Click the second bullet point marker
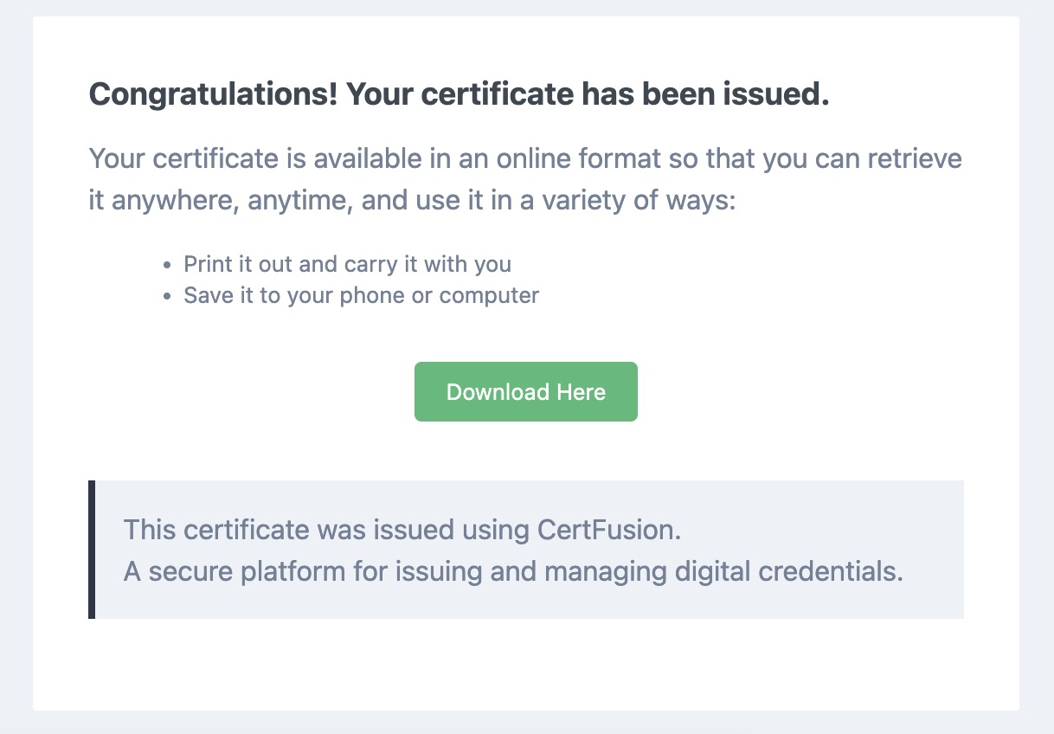Image resolution: width=1054 pixels, height=734 pixels. pos(167,295)
